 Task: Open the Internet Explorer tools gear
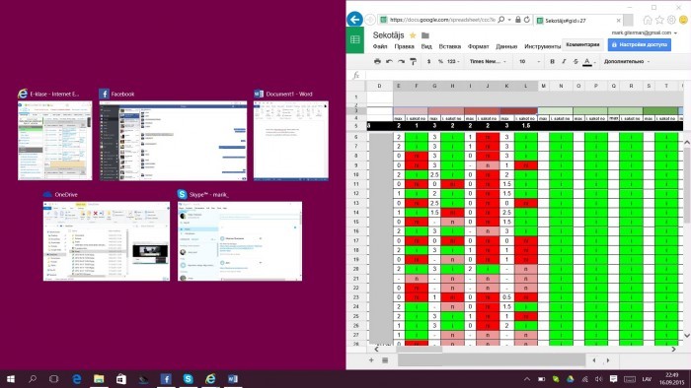coord(671,20)
